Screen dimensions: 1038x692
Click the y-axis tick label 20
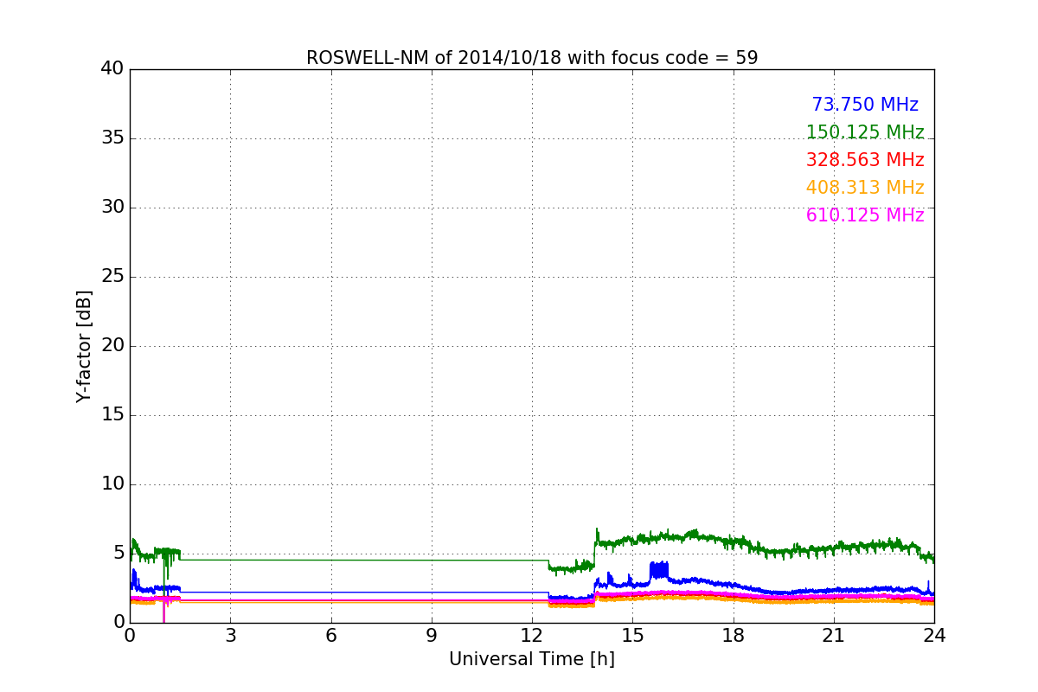(x=112, y=346)
